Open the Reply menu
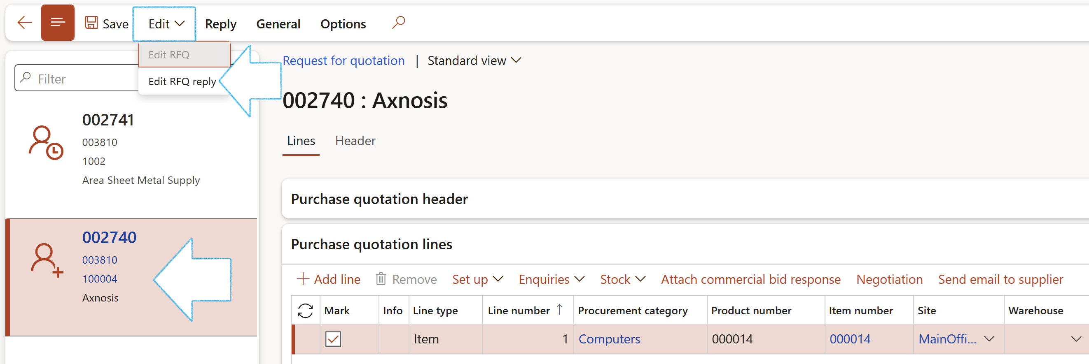Screen dimensions: 1089x364 pyautogui.click(x=221, y=24)
